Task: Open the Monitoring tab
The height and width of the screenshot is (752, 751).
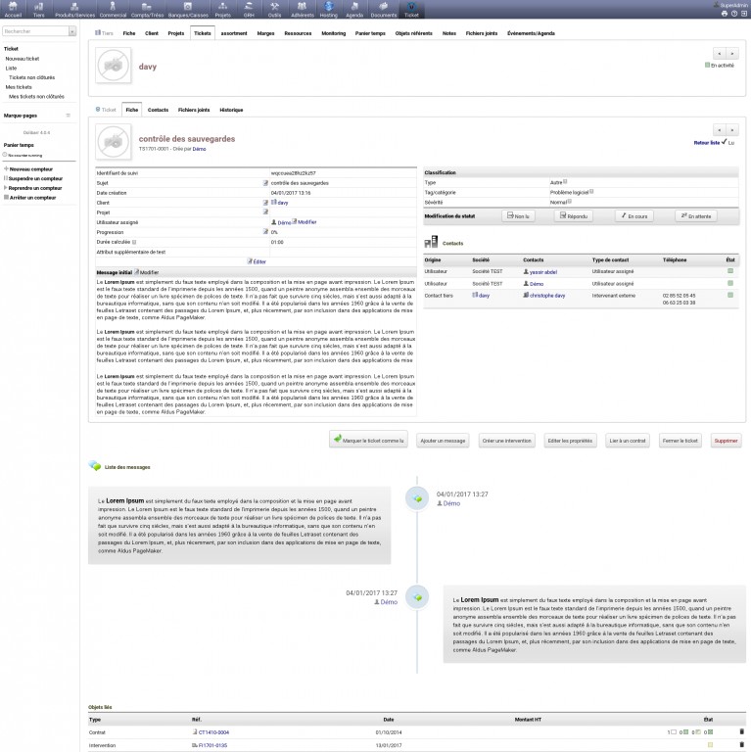Action: tap(333, 33)
